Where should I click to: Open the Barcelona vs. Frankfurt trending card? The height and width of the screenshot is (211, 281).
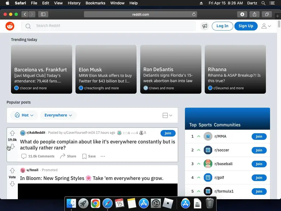42,69
